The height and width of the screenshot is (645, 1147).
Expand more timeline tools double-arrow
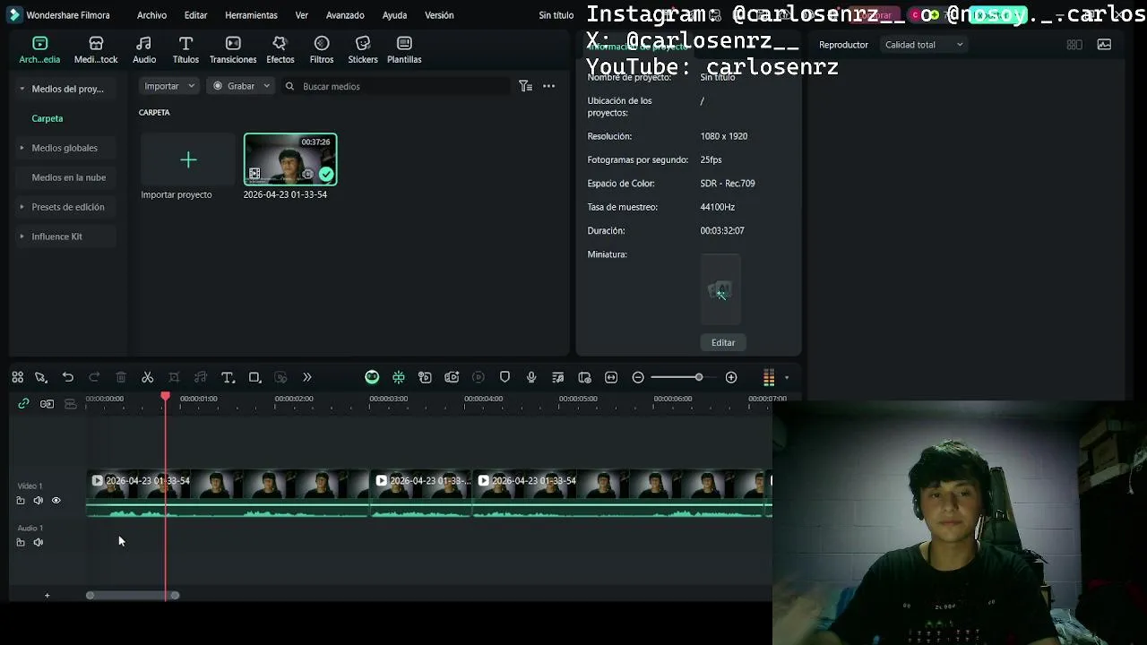point(307,377)
